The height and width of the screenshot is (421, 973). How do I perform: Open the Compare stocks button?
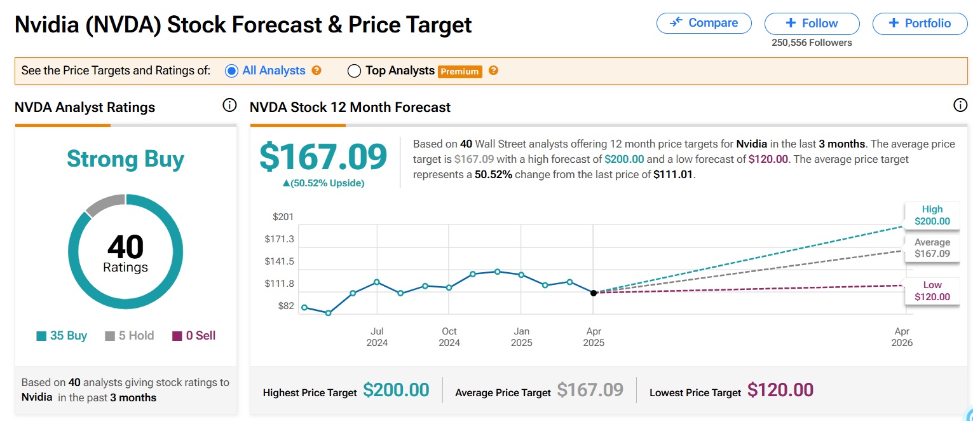click(x=704, y=24)
